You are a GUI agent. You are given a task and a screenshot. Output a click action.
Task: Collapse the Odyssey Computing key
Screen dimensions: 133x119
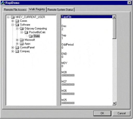(x=17, y=28)
